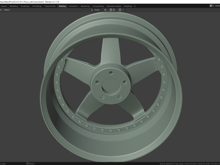
Task: Click the Scene name field
Action: 217,6
